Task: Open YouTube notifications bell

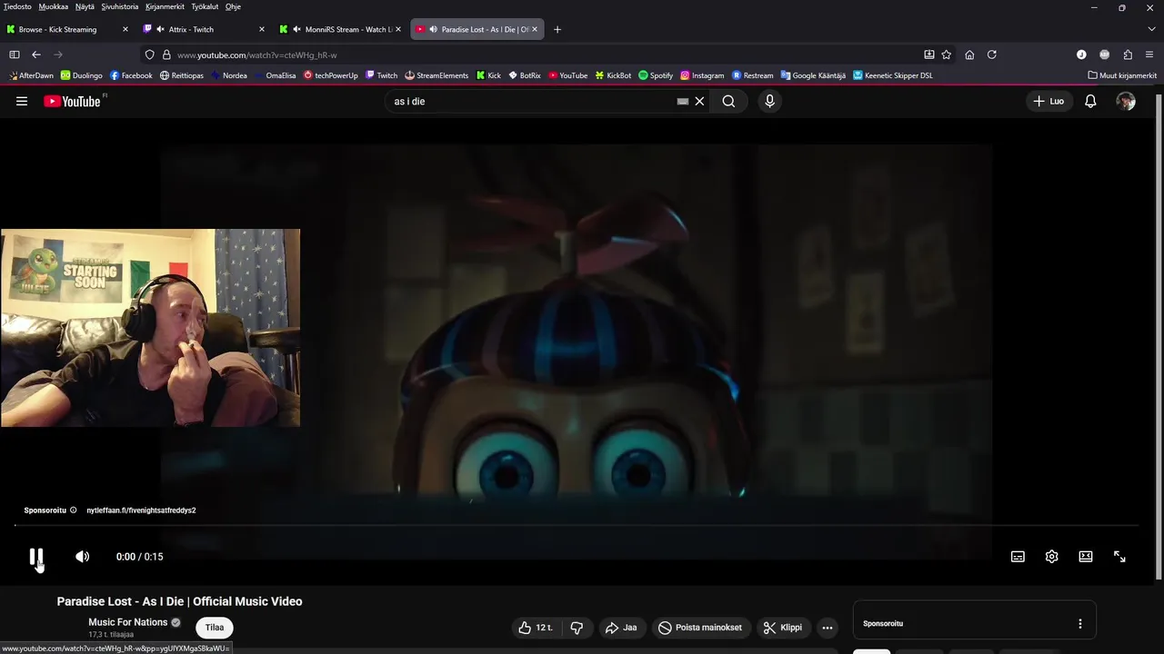Action: [x=1090, y=101]
